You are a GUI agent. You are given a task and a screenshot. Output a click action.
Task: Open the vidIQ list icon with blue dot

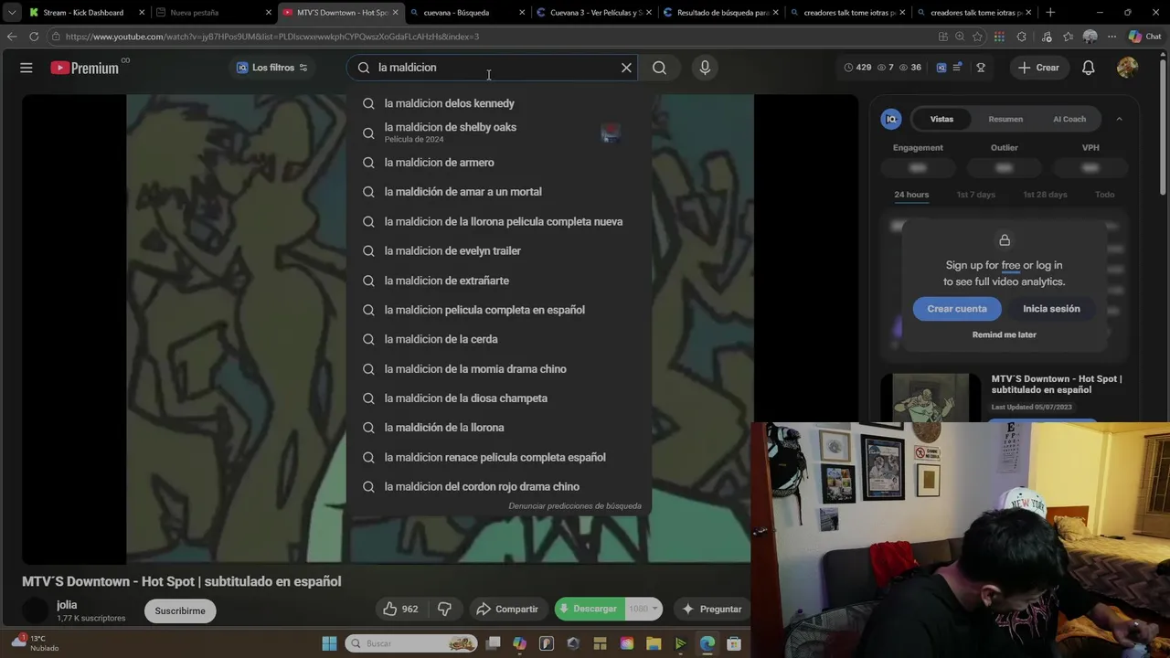[957, 68]
